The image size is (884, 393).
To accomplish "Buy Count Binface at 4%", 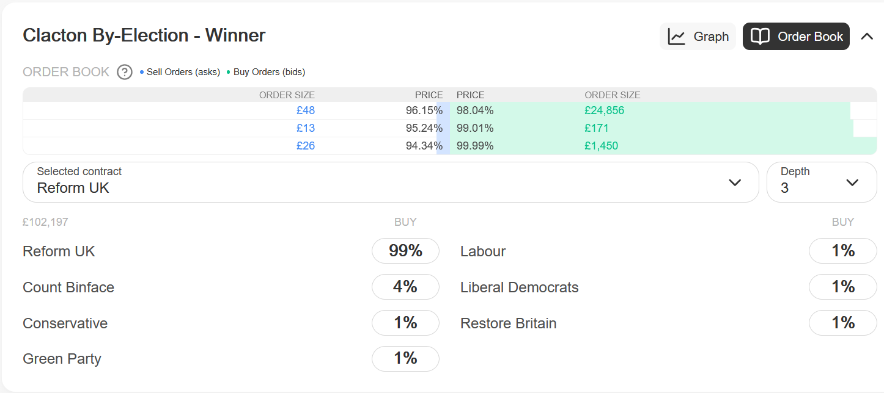I will [x=405, y=287].
